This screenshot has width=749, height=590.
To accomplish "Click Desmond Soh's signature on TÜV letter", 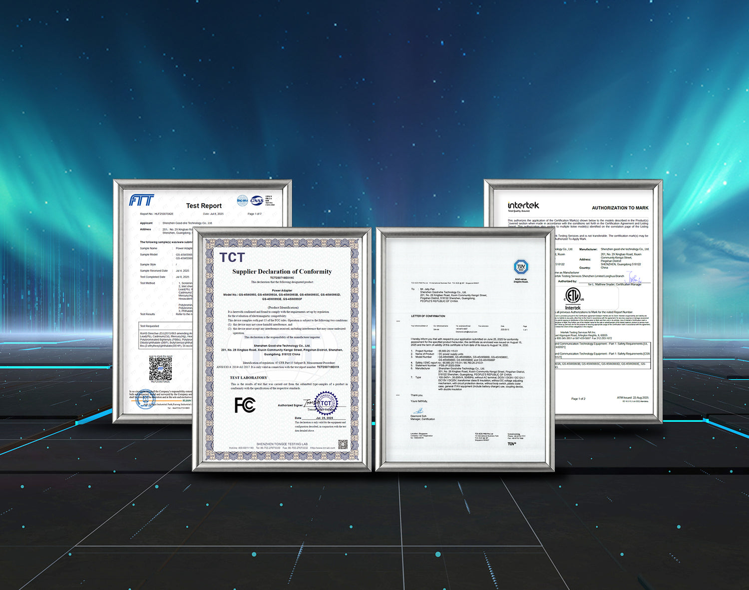I will 417,411.
